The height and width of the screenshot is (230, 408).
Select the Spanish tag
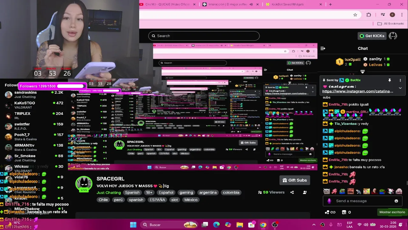(132, 192)
